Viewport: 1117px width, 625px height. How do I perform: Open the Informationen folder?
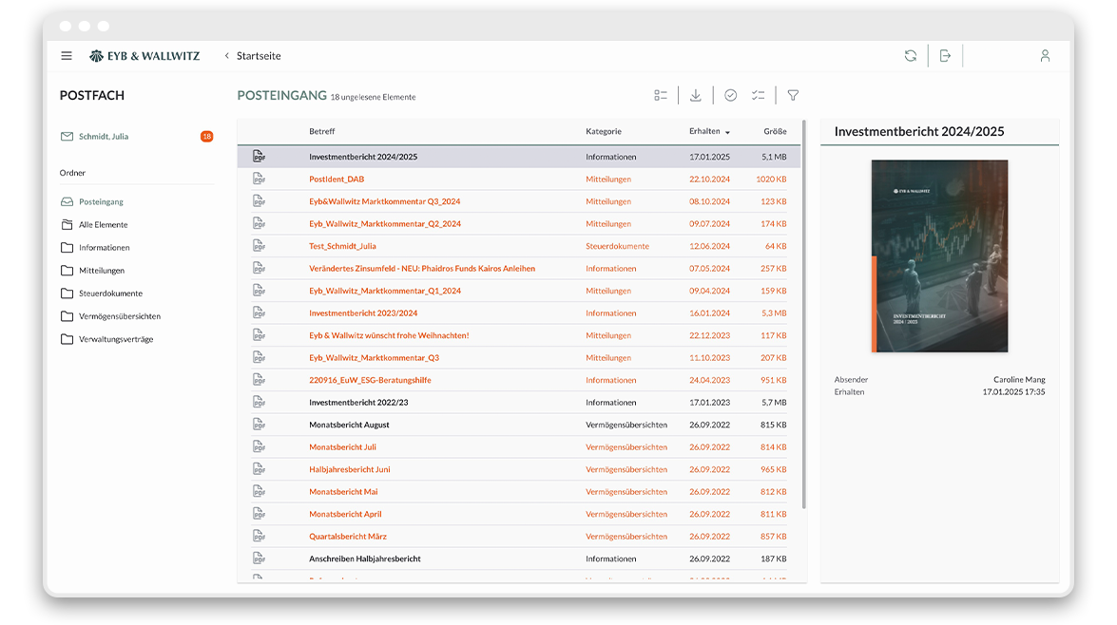104,247
